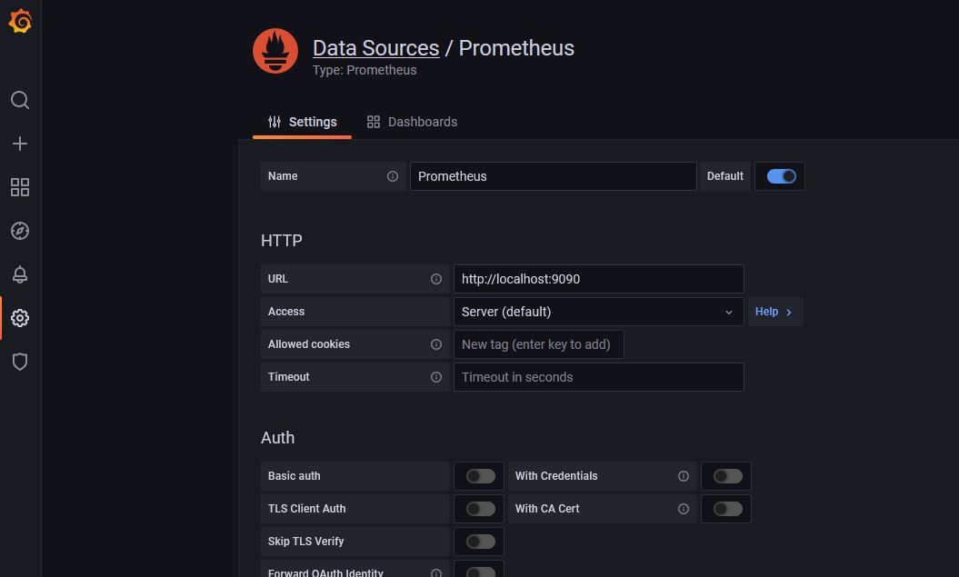Image resolution: width=959 pixels, height=577 pixels.
Task: Select the Explore compass icon
Action: (19, 231)
